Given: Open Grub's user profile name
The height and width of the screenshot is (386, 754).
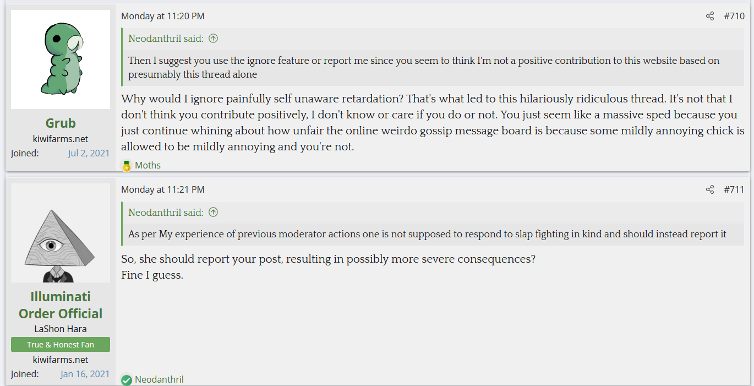Looking at the screenshot, I should [x=61, y=123].
